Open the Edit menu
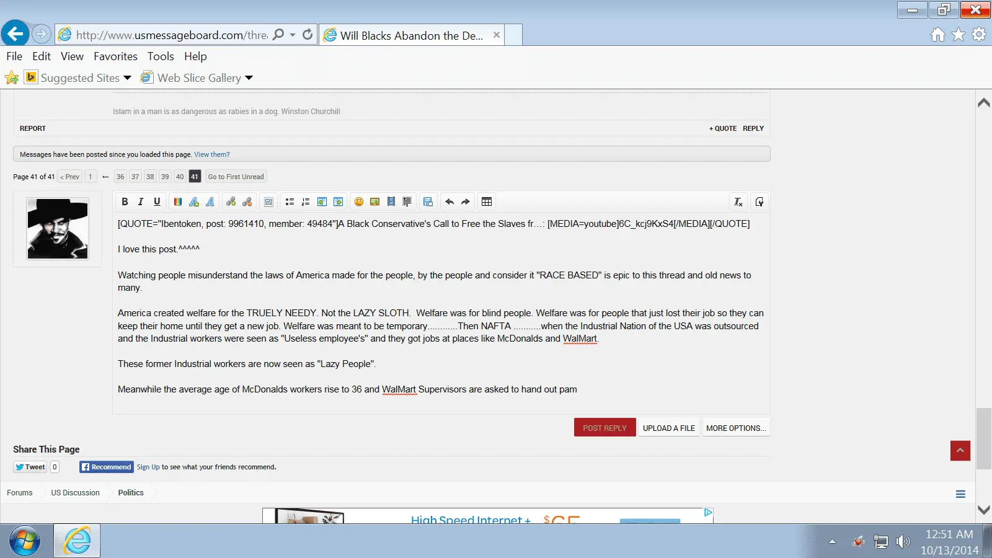Screen dimensions: 992x558 click(42, 56)
